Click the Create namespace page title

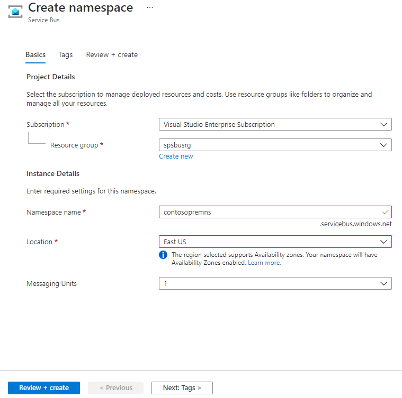(x=81, y=8)
